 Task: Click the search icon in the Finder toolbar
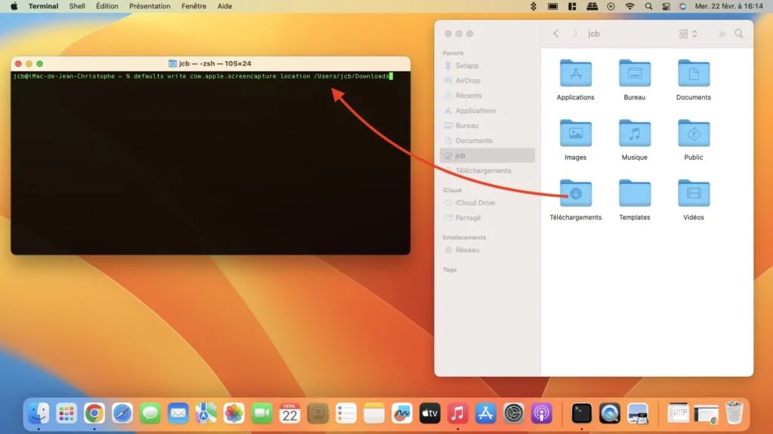tap(738, 33)
